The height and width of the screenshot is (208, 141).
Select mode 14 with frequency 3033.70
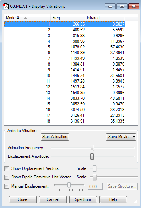point(65,98)
